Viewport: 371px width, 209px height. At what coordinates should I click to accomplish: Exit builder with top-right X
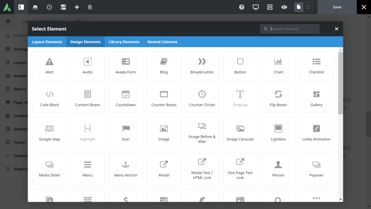tap(364, 7)
